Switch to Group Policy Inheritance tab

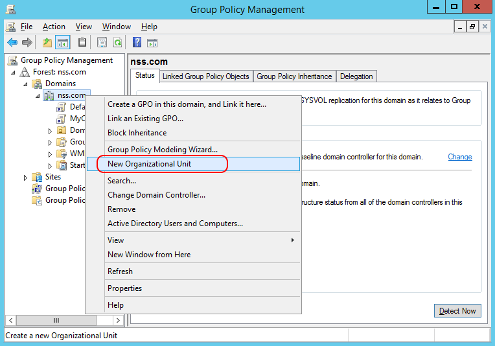pyautogui.click(x=294, y=76)
